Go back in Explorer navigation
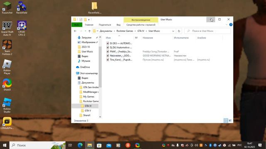Image resolution: width=266 pixels, height=149 pixels. [75, 31]
